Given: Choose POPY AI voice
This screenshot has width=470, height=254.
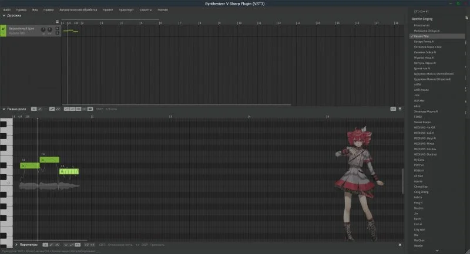Looking at the screenshot, I should (x=419, y=165).
